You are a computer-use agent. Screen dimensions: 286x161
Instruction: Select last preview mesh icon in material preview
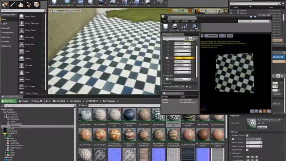click(x=269, y=111)
